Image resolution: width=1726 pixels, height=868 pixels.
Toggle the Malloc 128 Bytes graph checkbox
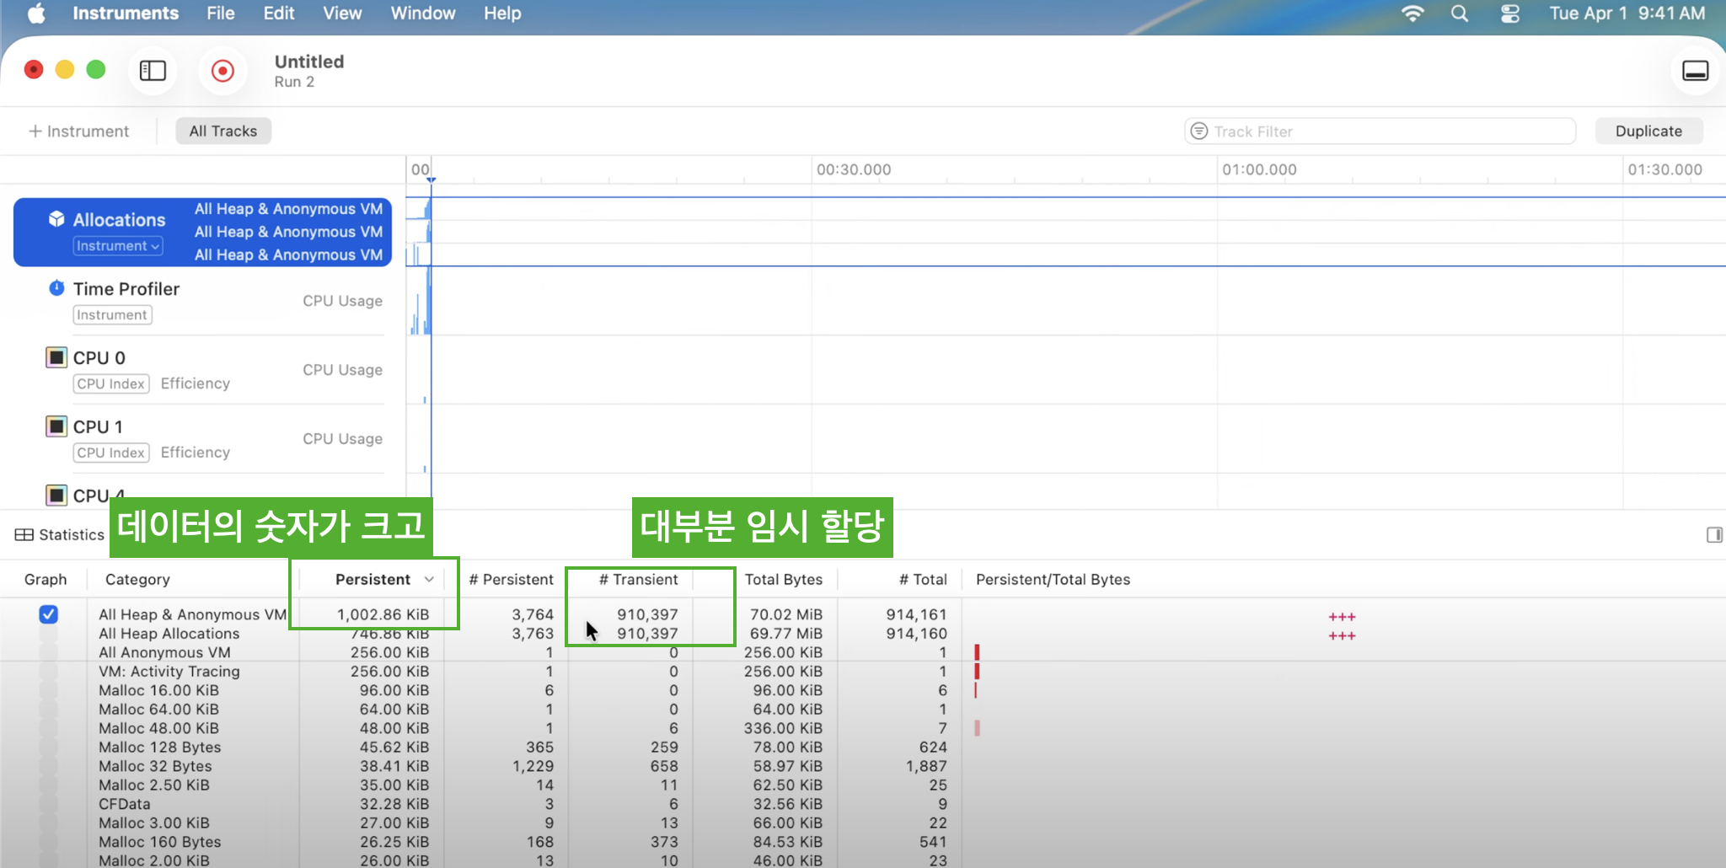pyautogui.click(x=49, y=747)
